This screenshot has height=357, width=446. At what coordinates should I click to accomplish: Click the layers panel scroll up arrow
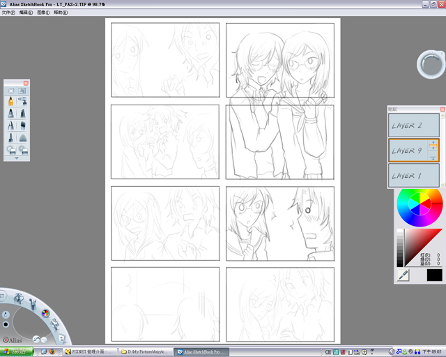(x=443, y=116)
